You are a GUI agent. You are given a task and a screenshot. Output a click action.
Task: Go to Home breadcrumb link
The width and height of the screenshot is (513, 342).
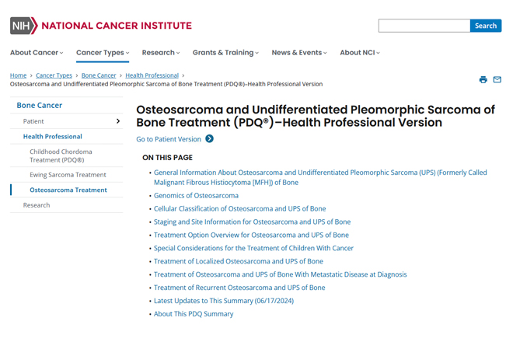(18, 75)
